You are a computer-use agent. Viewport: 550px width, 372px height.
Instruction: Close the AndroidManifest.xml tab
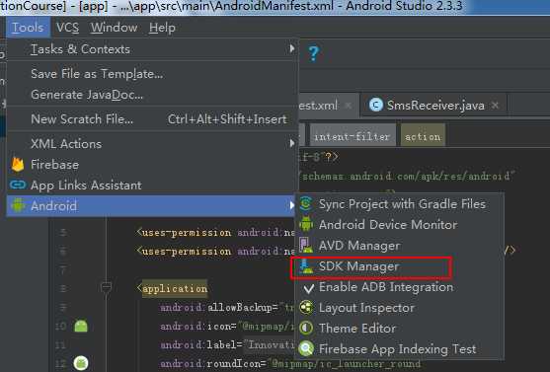coord(349,105)
